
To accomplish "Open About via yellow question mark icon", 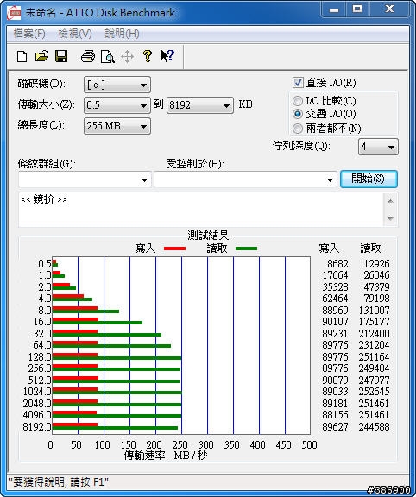I will 147,56.
